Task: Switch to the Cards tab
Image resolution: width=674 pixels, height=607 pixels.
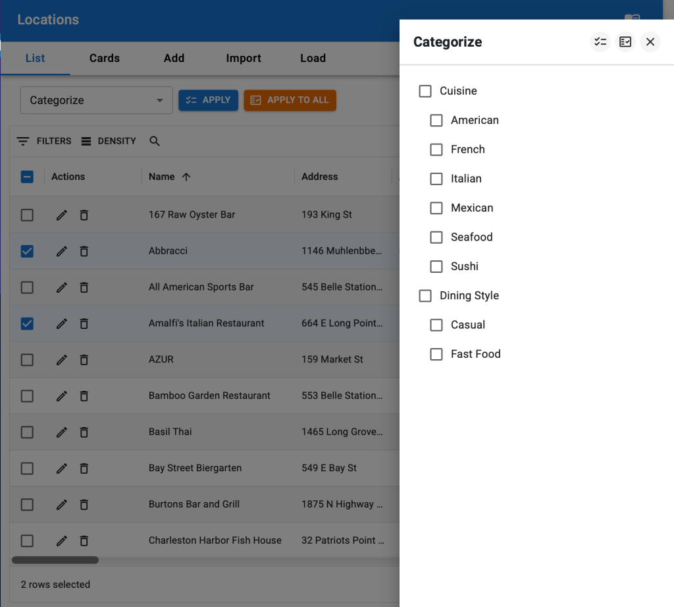Action: coord(105,58)
